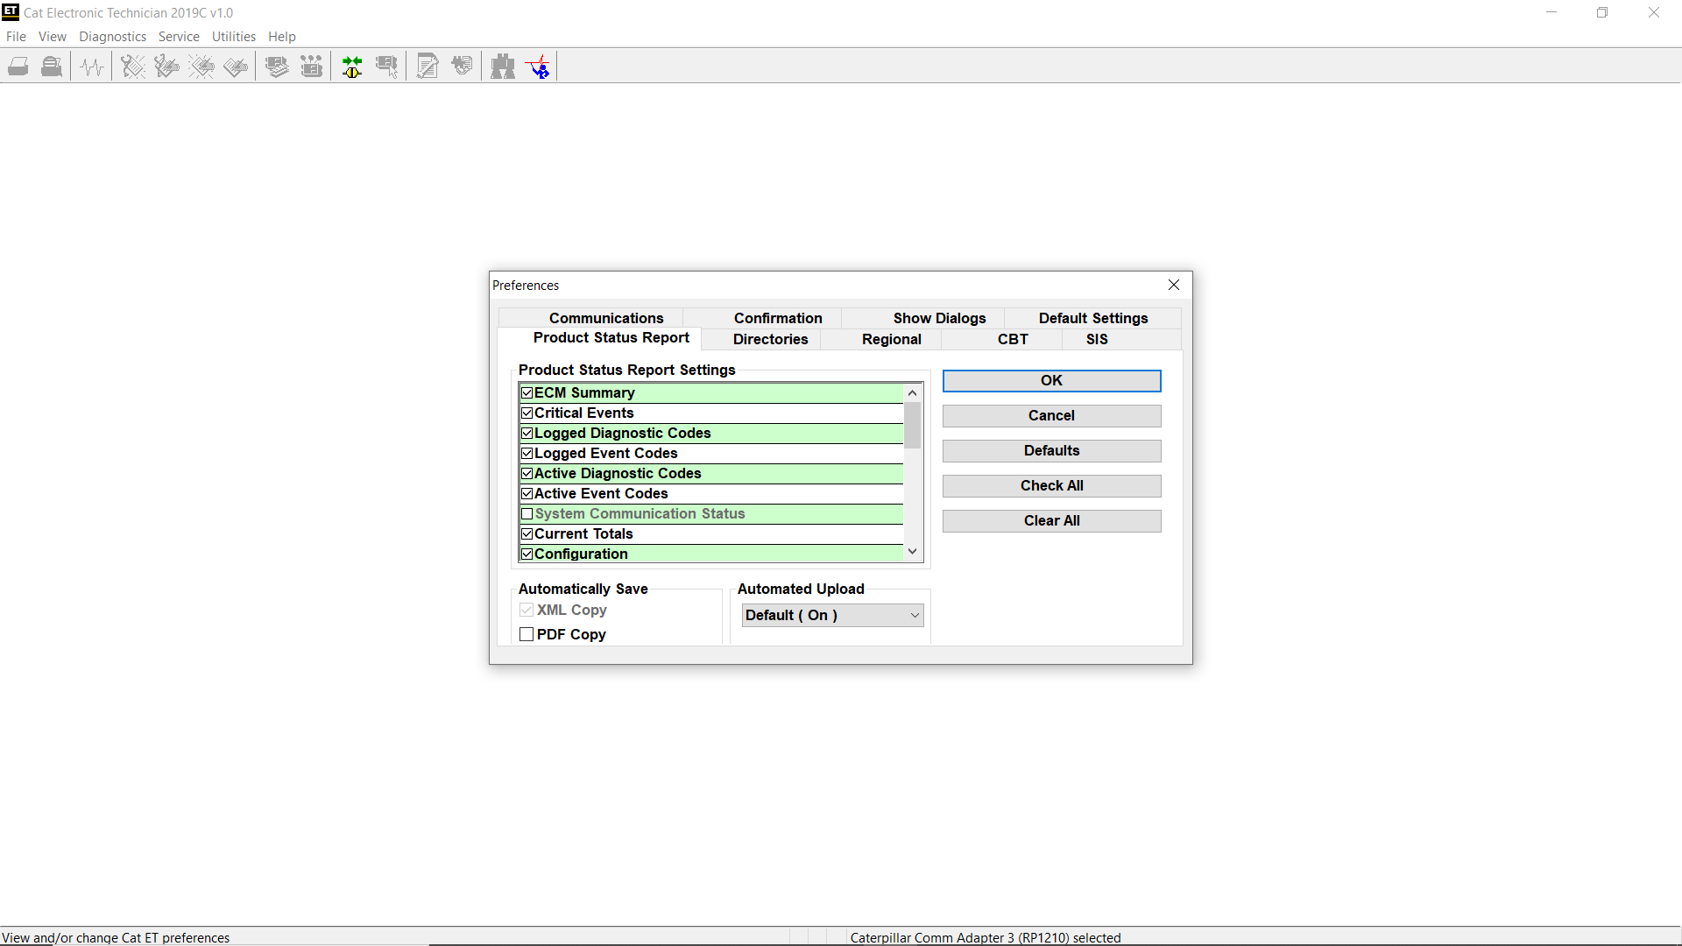Uncheck the Critical Events checkbox
This screenshot has width=1682, height=946.
pos(527,413)
